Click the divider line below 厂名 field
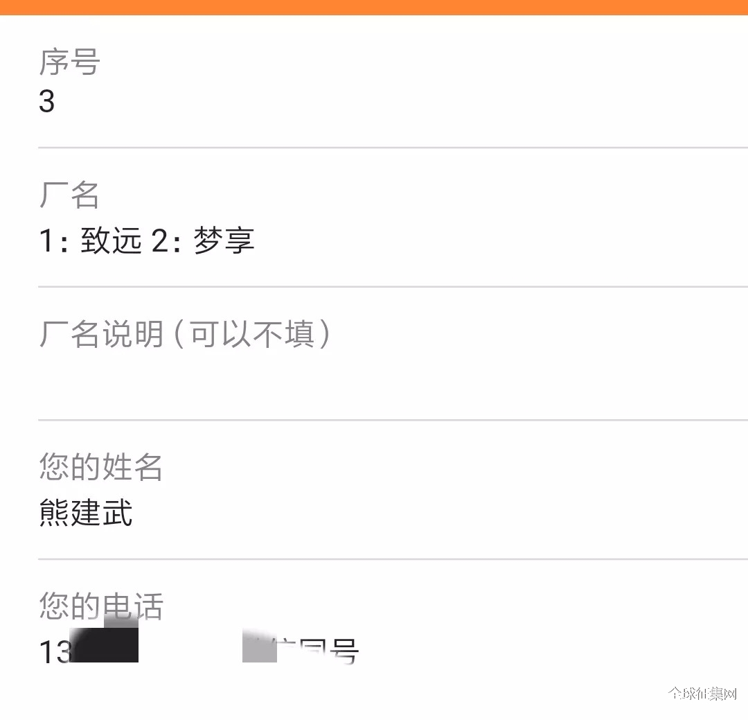Image resolution: width=748 pixels, height=720 pixels. click(393, 287)
